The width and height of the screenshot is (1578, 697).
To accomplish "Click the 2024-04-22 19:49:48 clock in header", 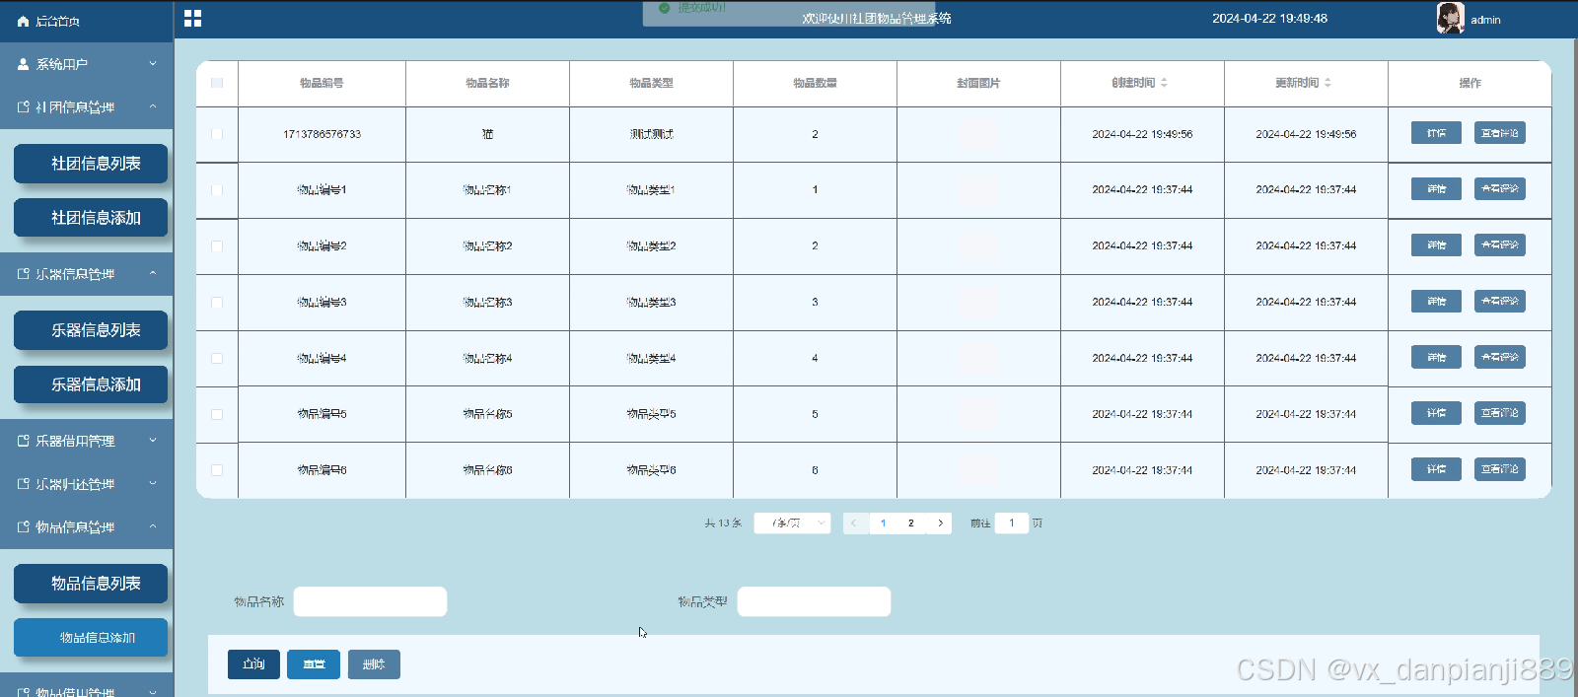I will point(1269,19).
